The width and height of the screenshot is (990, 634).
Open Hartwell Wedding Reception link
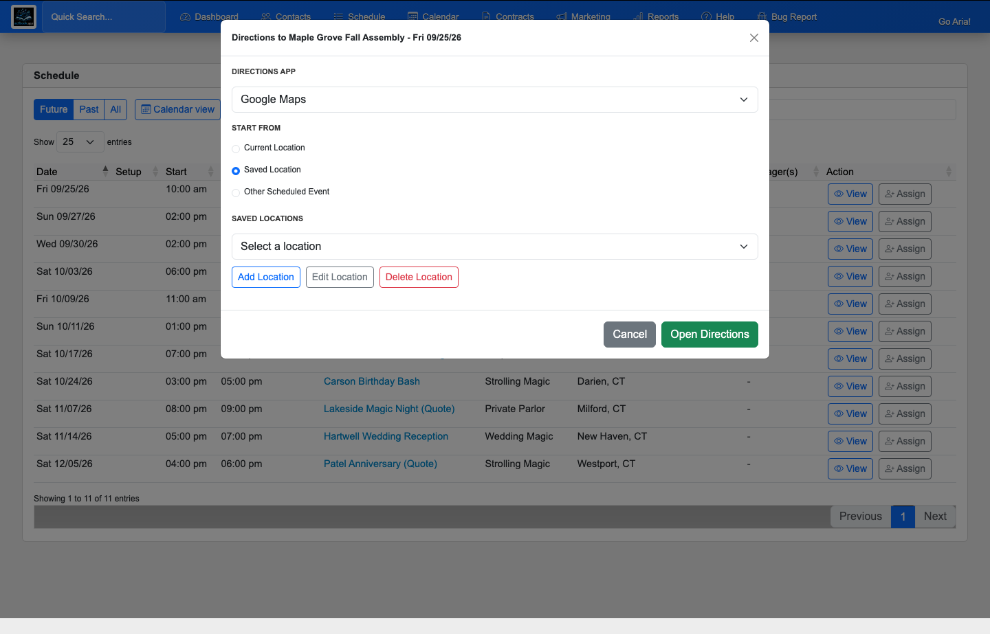tap(386, 436)
